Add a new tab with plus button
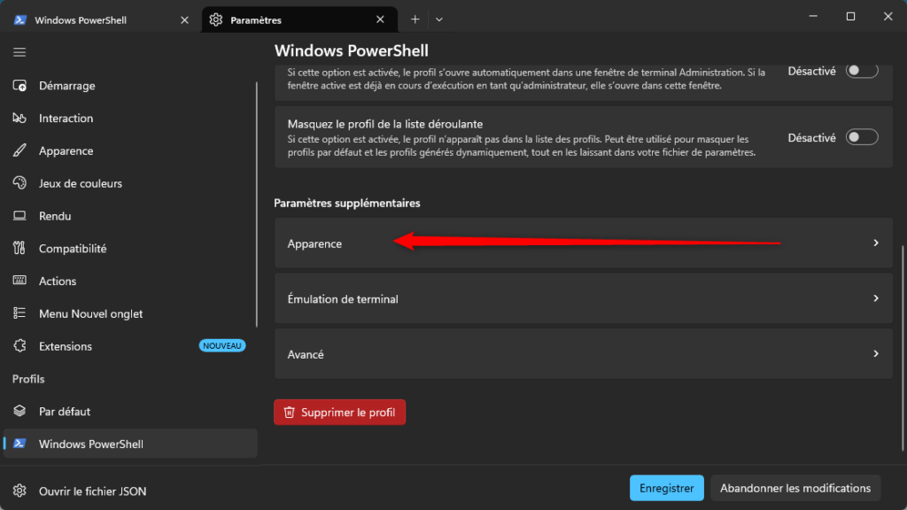 [x=415, y=19]
